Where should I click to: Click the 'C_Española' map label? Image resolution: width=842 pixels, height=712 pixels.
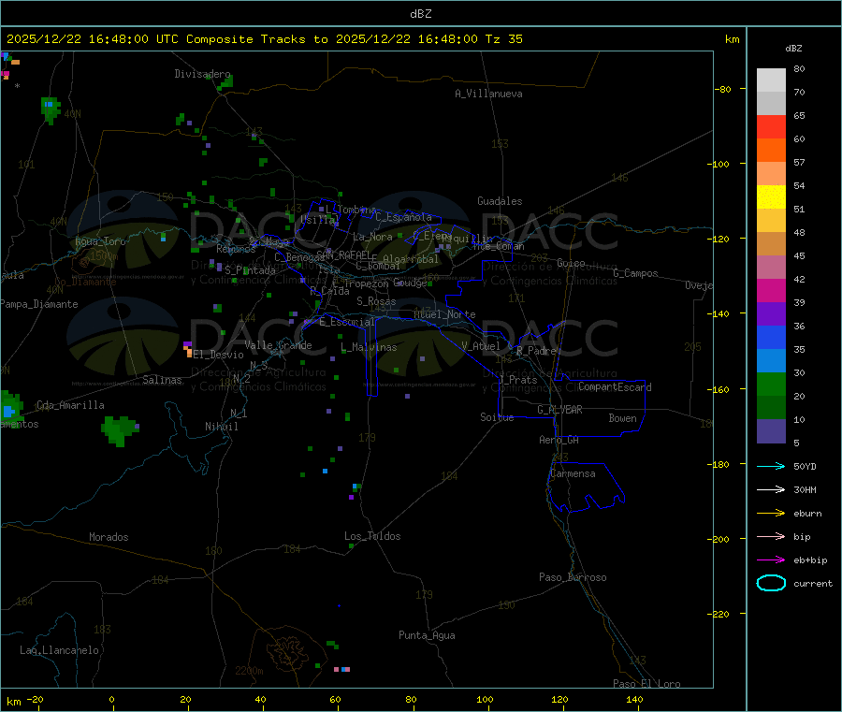(x=403, y=217)
